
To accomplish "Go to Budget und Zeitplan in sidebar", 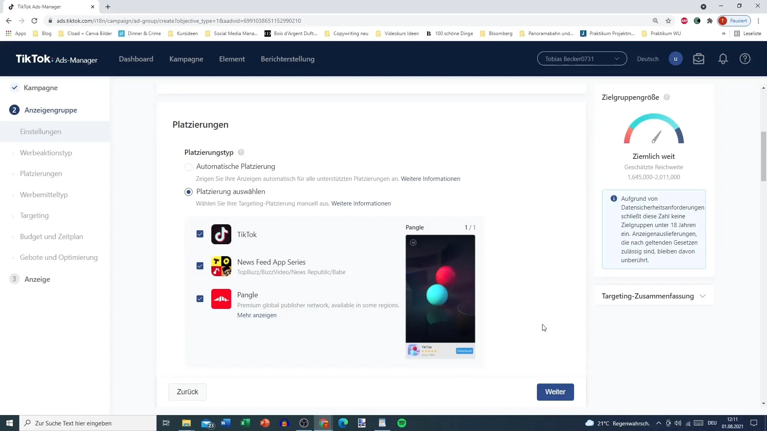I will click(52, 237).
